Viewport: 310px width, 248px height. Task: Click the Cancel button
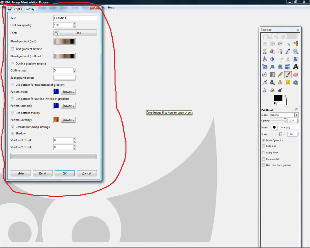point(87,173)
